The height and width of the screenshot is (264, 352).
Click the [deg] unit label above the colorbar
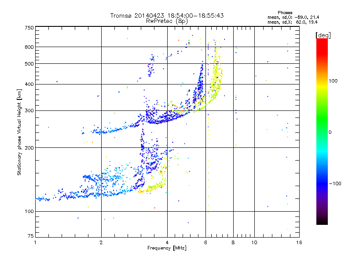[323, 35]
